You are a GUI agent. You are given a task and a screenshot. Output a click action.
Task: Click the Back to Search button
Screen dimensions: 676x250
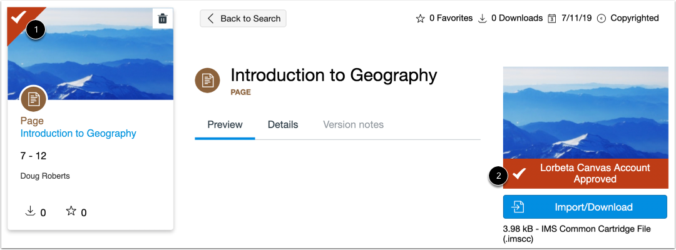243,18
